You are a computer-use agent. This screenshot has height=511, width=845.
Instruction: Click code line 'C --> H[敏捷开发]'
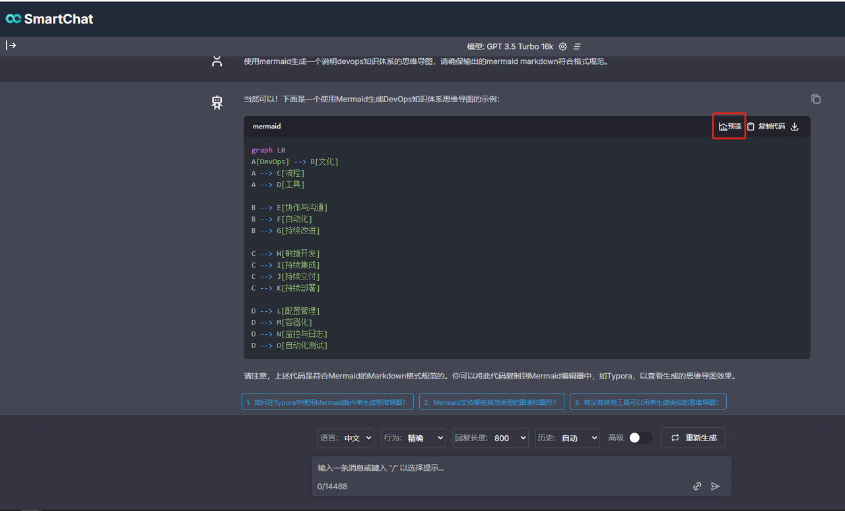pos(285,253)
